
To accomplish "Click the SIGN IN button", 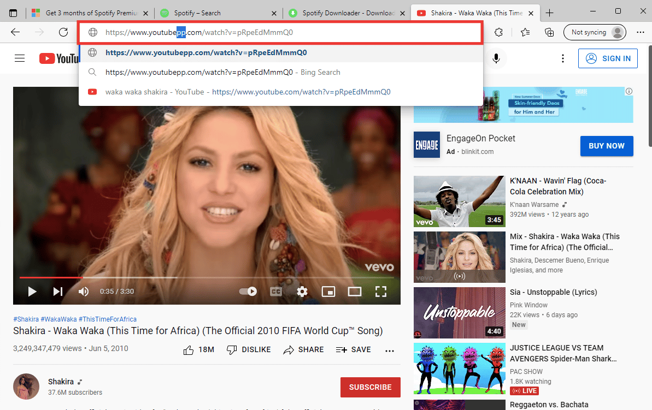I will pyautogui.click(x=608, y=58).
